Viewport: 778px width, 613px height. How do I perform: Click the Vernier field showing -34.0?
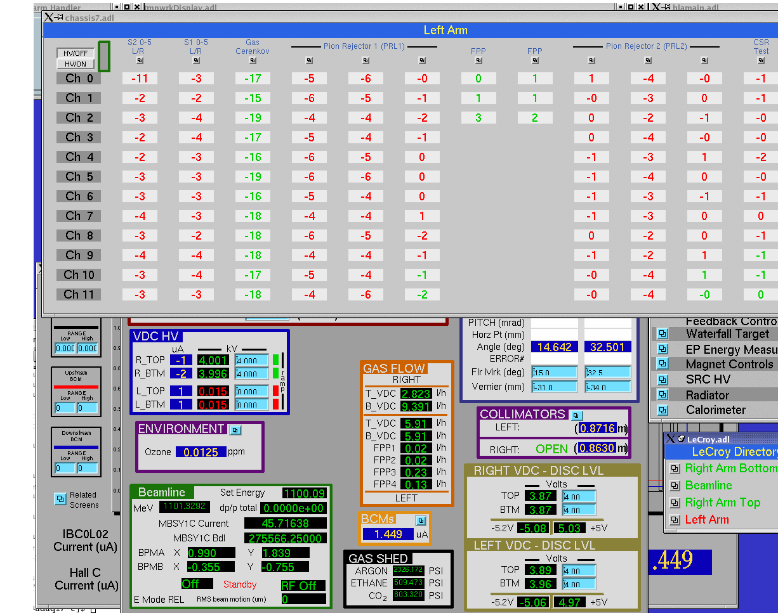pos(608,387)
